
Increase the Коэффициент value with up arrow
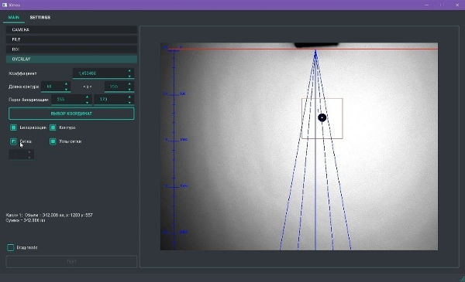click(x=129, y=71)
